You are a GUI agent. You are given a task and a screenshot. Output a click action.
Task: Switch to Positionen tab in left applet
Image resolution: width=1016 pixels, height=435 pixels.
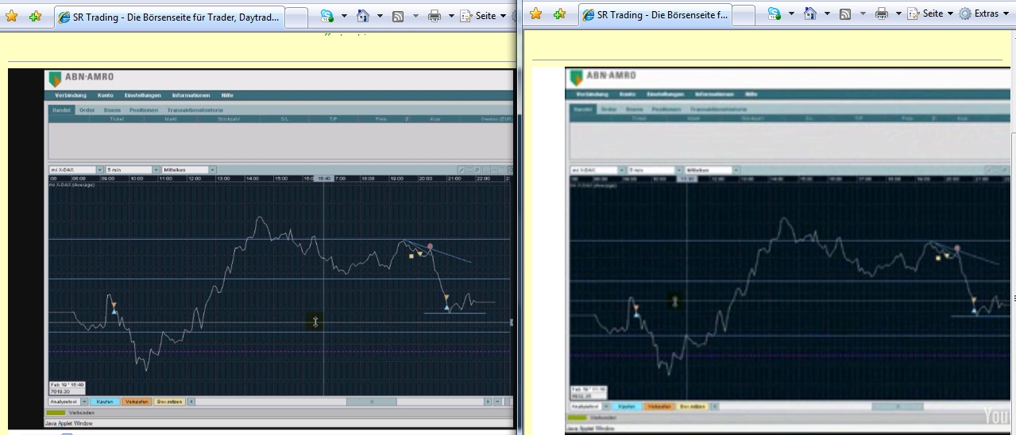(144, 110)
